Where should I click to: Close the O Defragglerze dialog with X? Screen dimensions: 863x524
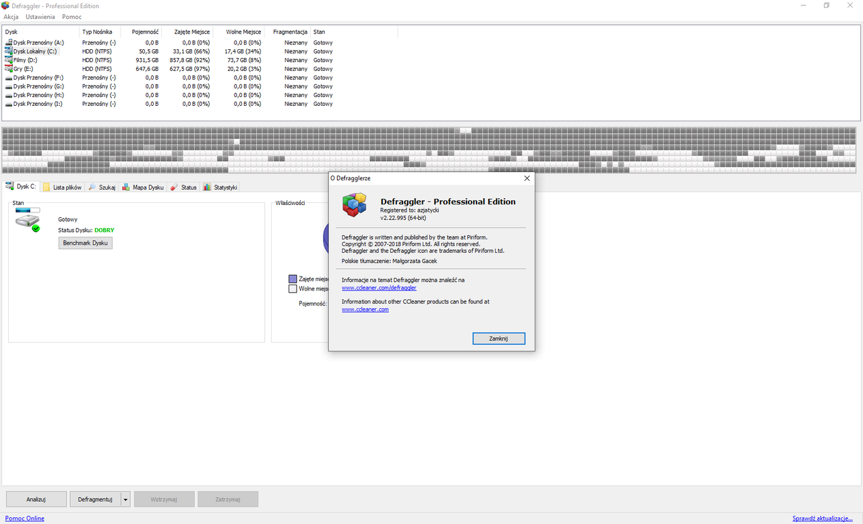(527, 179)
